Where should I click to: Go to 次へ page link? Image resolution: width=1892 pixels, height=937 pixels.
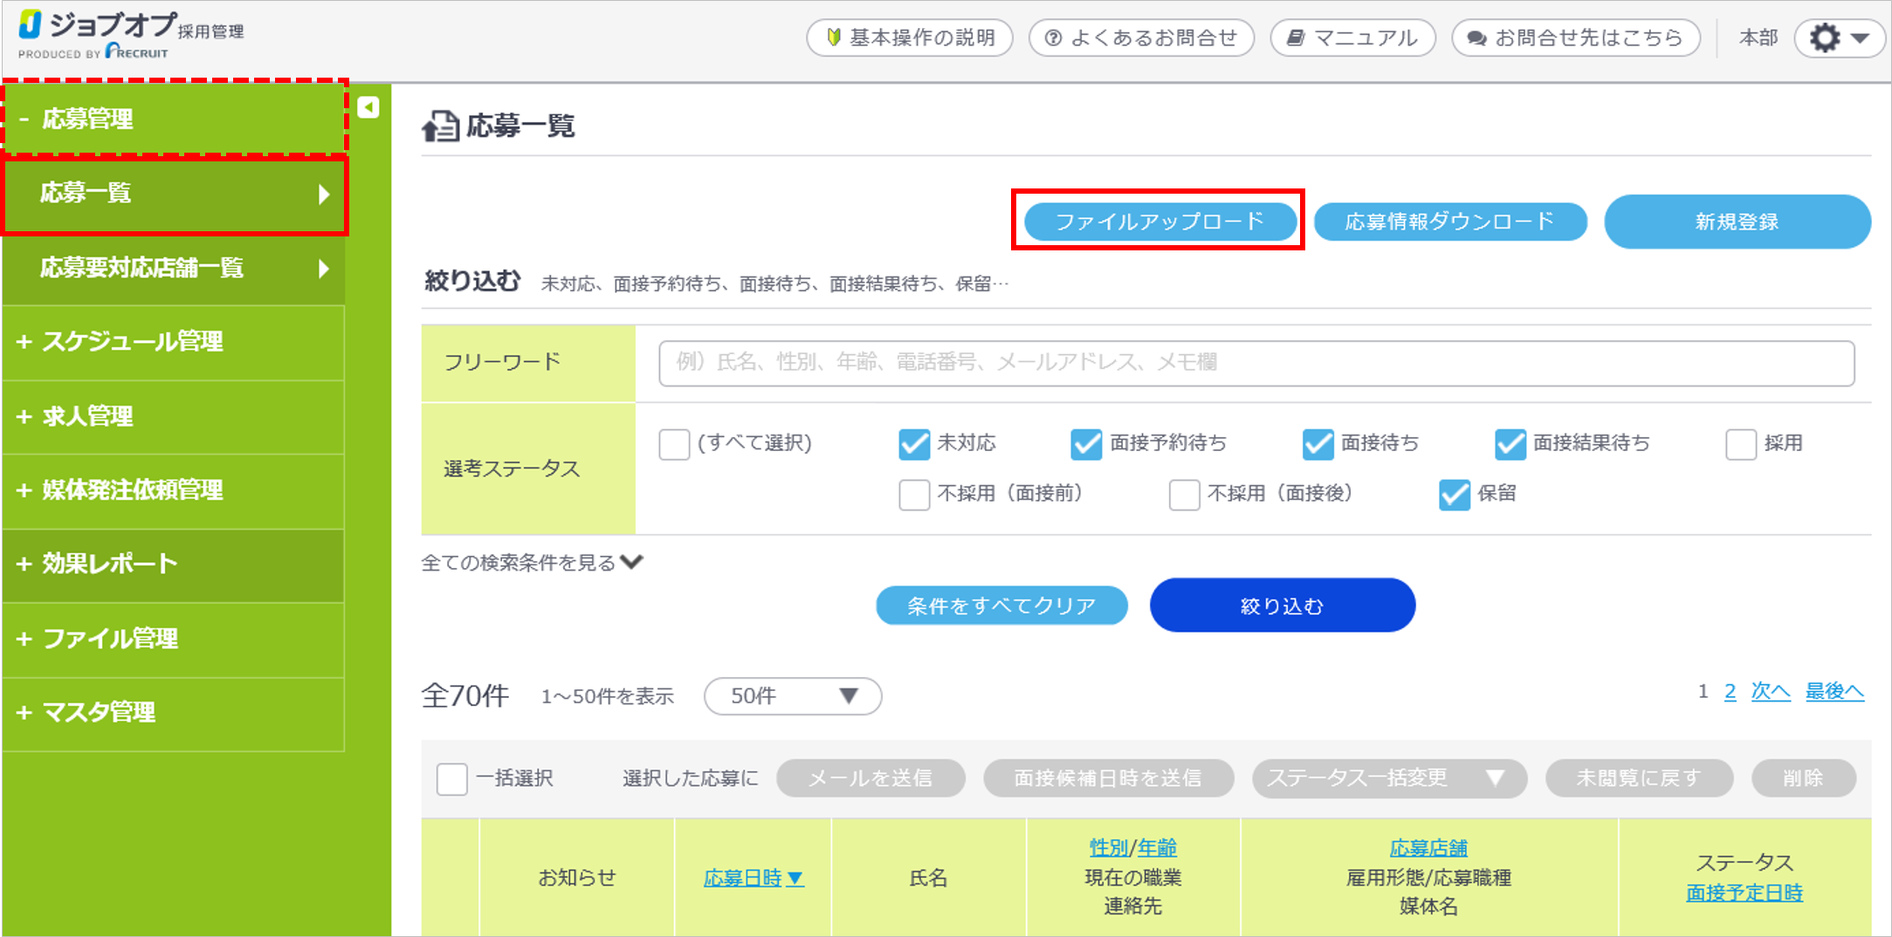pyautogui.click(x=1770, y=692)
